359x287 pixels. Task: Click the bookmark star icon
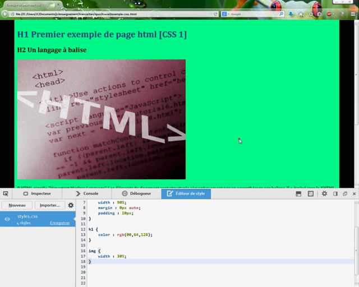click(x=310, y=13)
